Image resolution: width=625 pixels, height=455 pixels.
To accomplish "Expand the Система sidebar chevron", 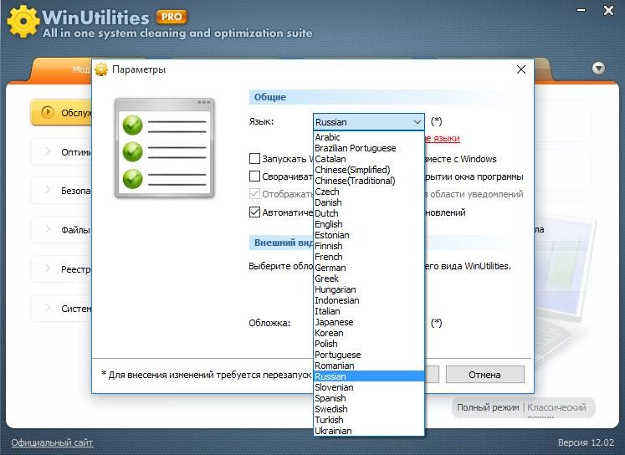I will pyautogui.click(x=48, y=308).
